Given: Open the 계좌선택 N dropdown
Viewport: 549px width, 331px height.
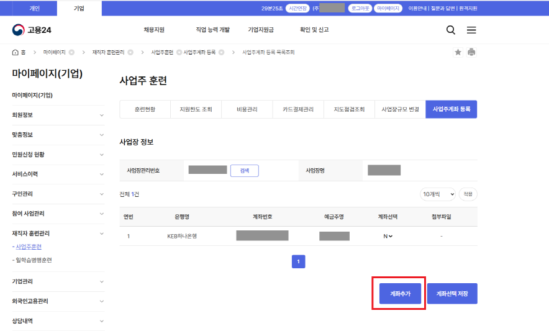Looking at the screenshot, I should tap(388, 236).
